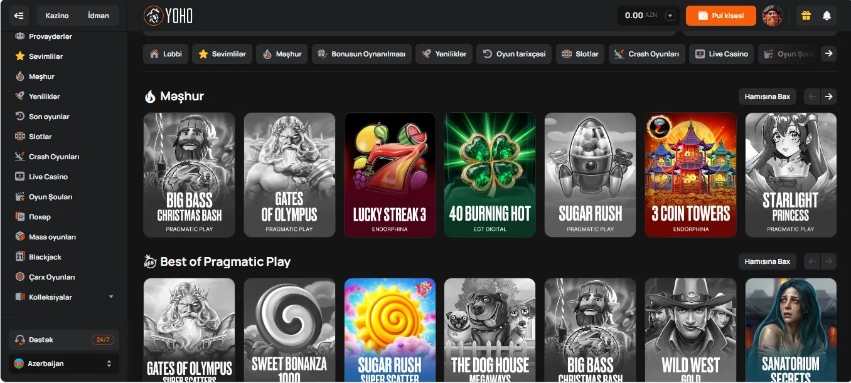The width and height of the screenshot is (851, 383).
Task: Select the Bonusun Oynanılması tab
Action: click(x=361, y=54)
